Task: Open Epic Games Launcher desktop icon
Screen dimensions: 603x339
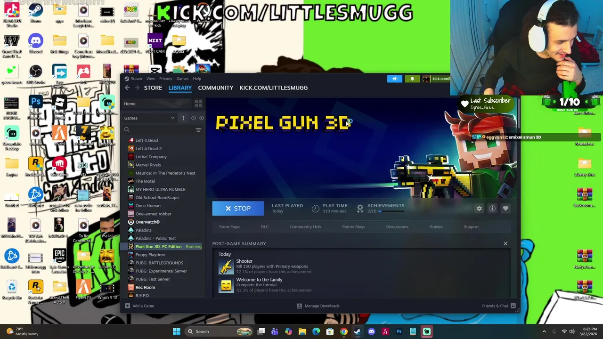Action: click(59, 260)
